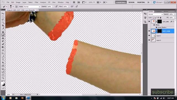Viewport: 177px width, 100px height.
Task: Open the brush preset picker arrow
Action: (x=13, y=7)
